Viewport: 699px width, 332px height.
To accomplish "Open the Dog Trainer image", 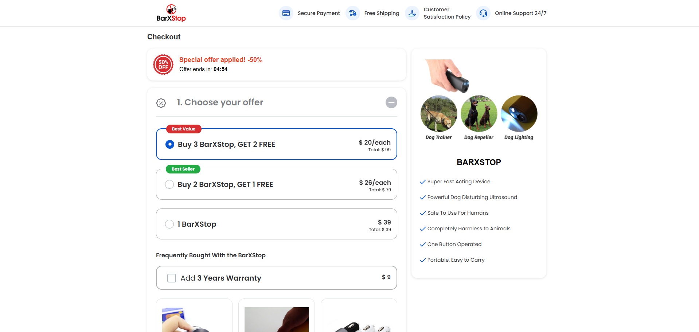I will [439, 114].
